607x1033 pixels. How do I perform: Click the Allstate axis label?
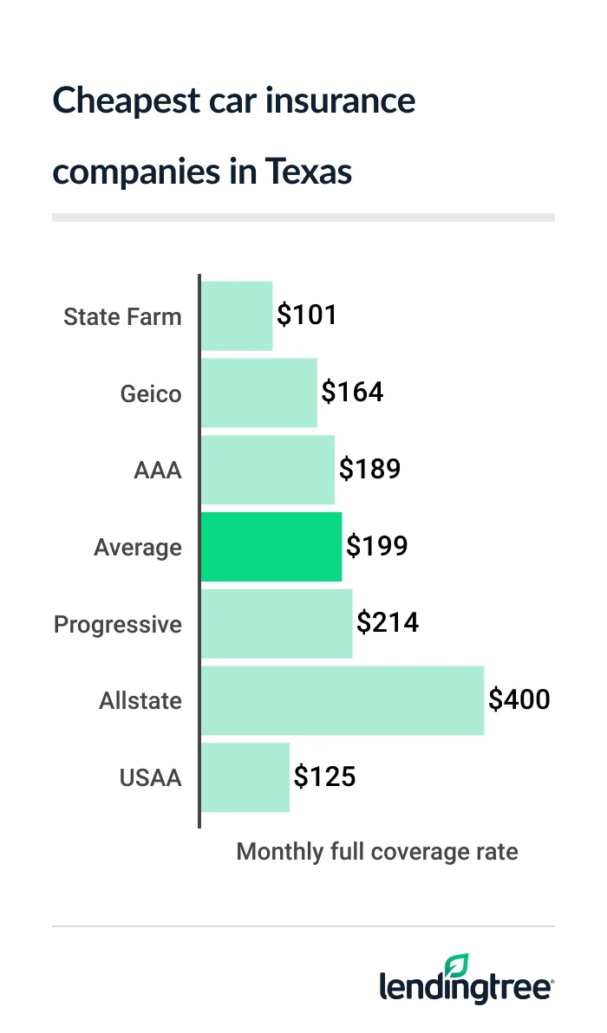(140, 700)
